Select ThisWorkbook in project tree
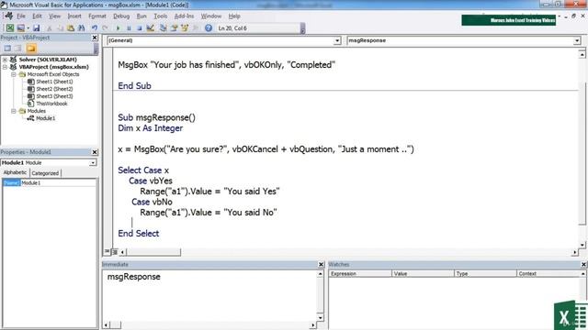 51,104
